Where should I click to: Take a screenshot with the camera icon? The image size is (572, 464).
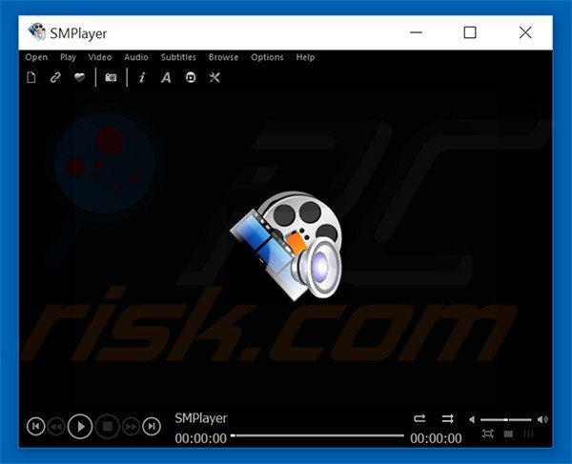coord(111,77)
